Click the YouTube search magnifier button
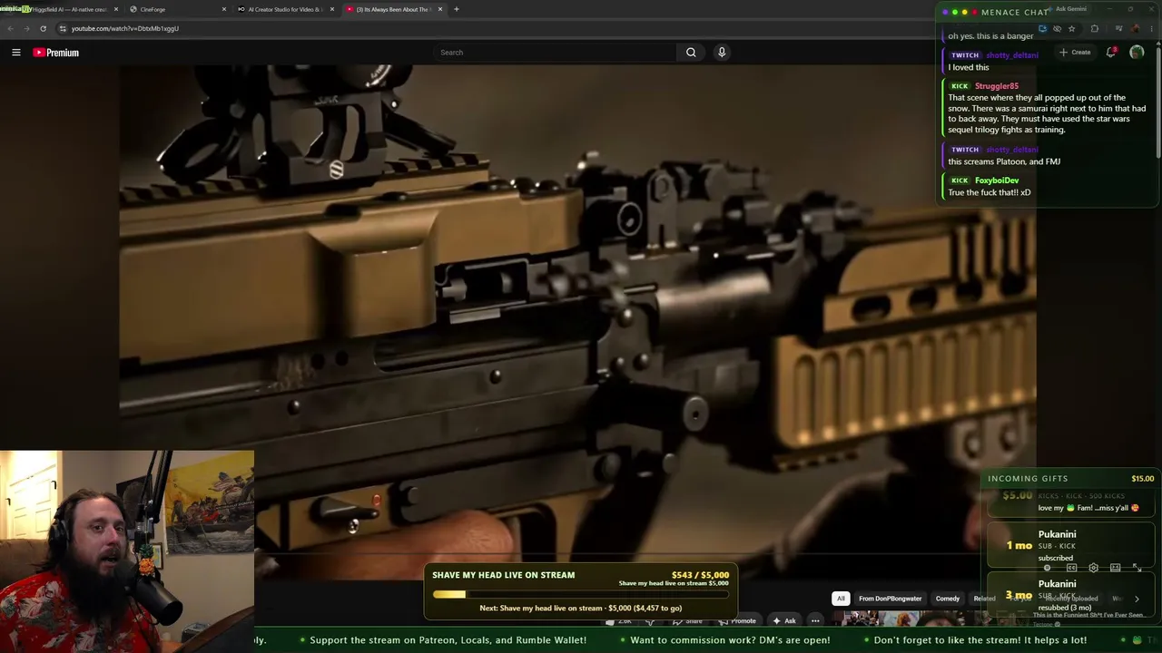This screenshot has width=1162, height=653. [x=691, y=53]
